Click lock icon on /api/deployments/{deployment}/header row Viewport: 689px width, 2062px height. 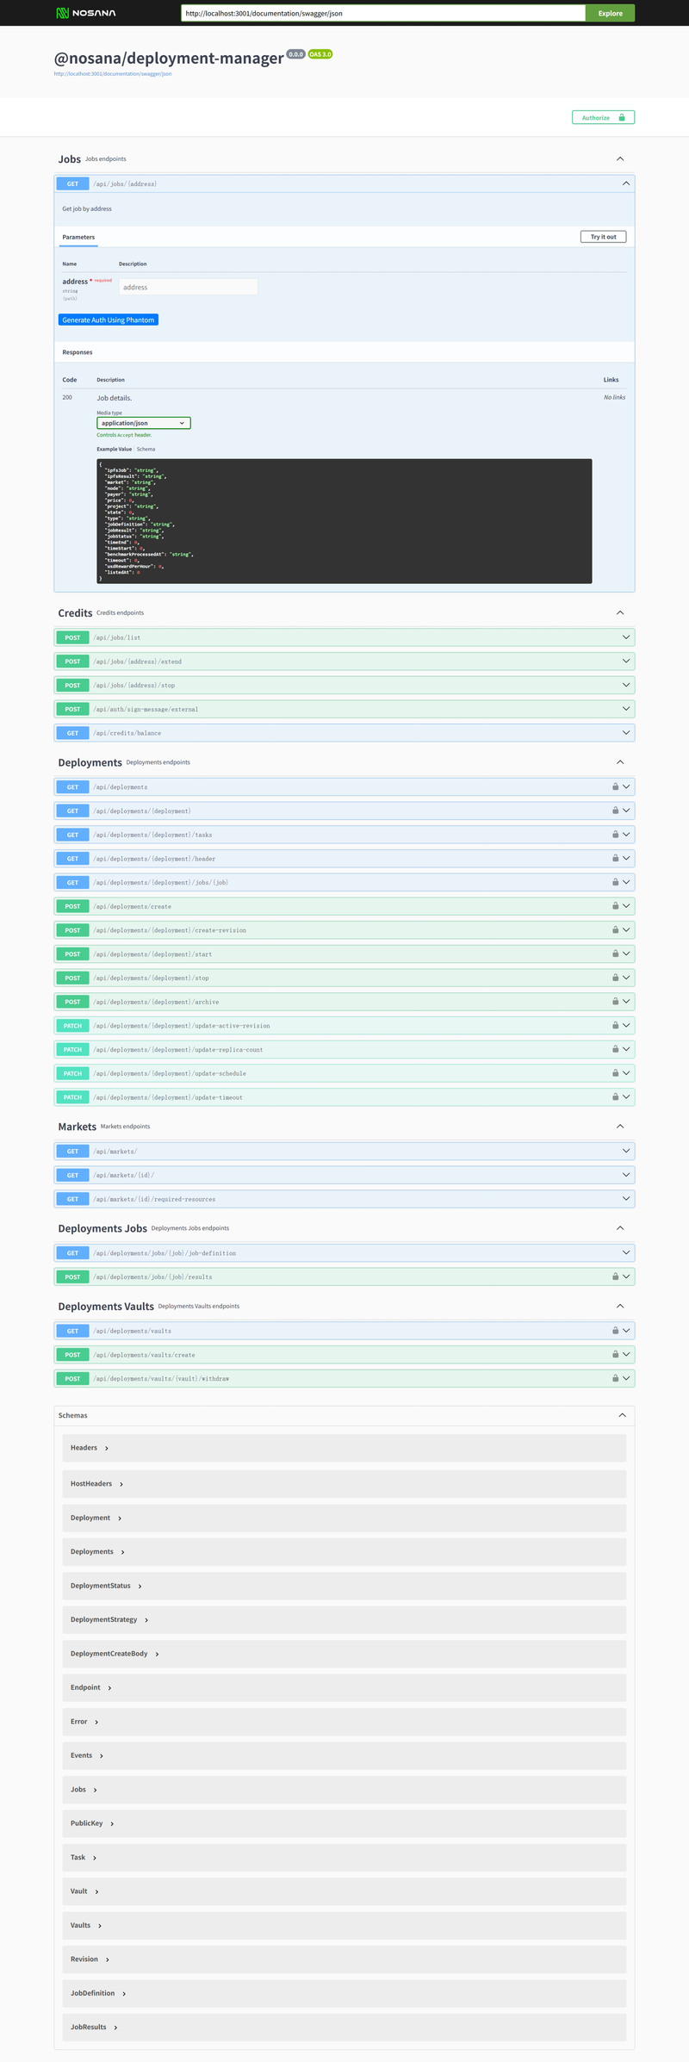click(615, 858)
